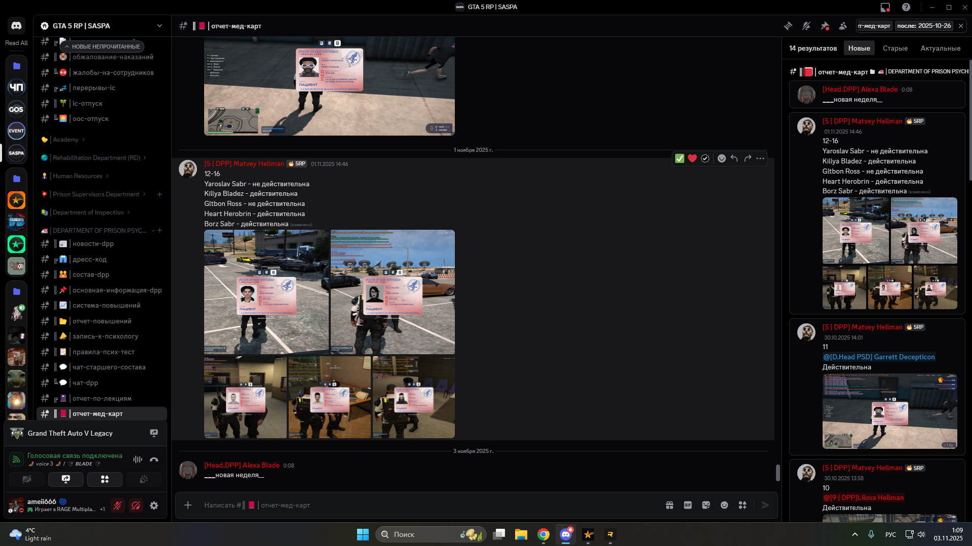Disconnect from voice channel with hang-up icon

[154, 459]
